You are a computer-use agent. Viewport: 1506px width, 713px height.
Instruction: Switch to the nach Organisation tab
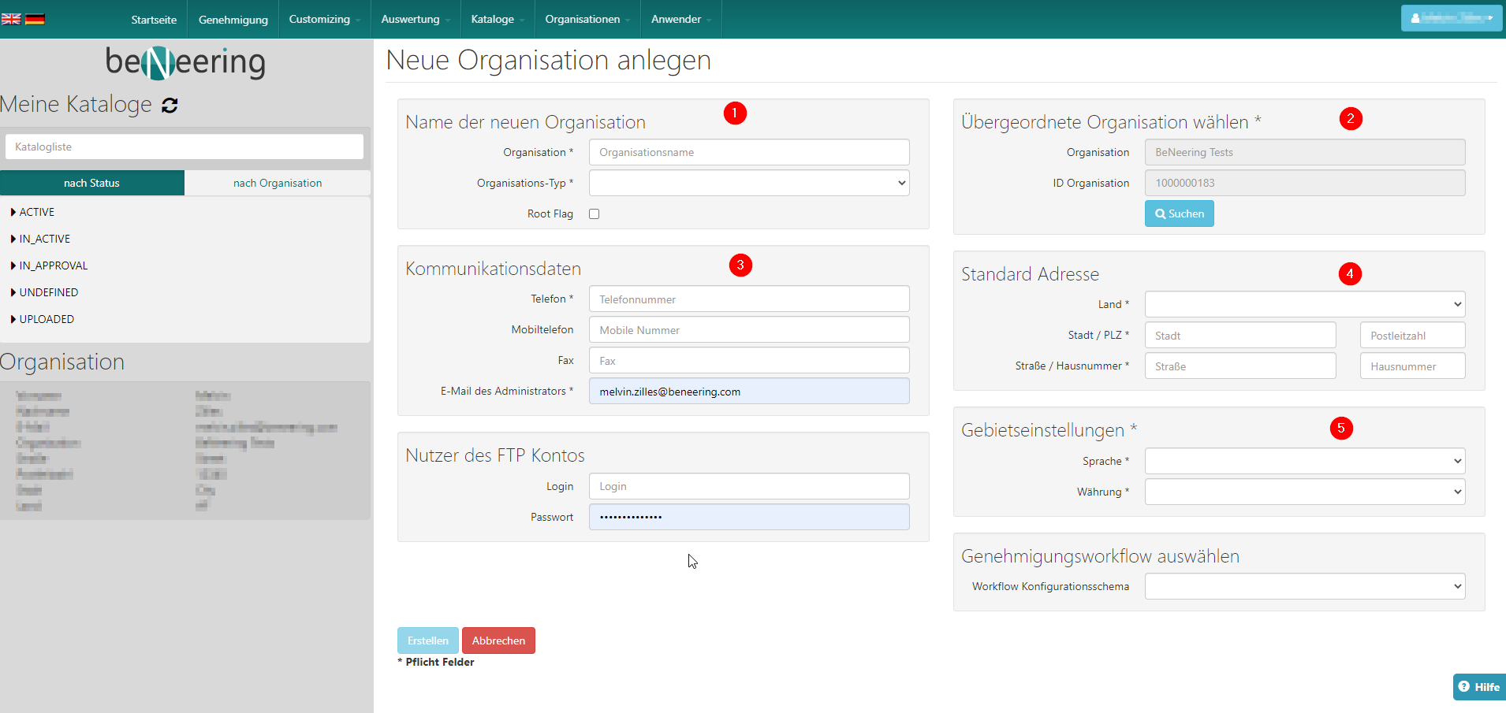click(278, 183)
